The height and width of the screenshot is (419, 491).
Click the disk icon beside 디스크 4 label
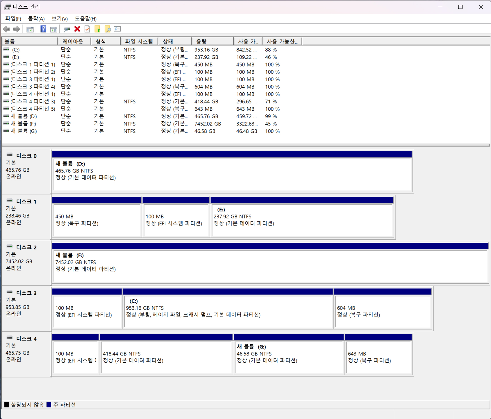[x=10, y=338]
